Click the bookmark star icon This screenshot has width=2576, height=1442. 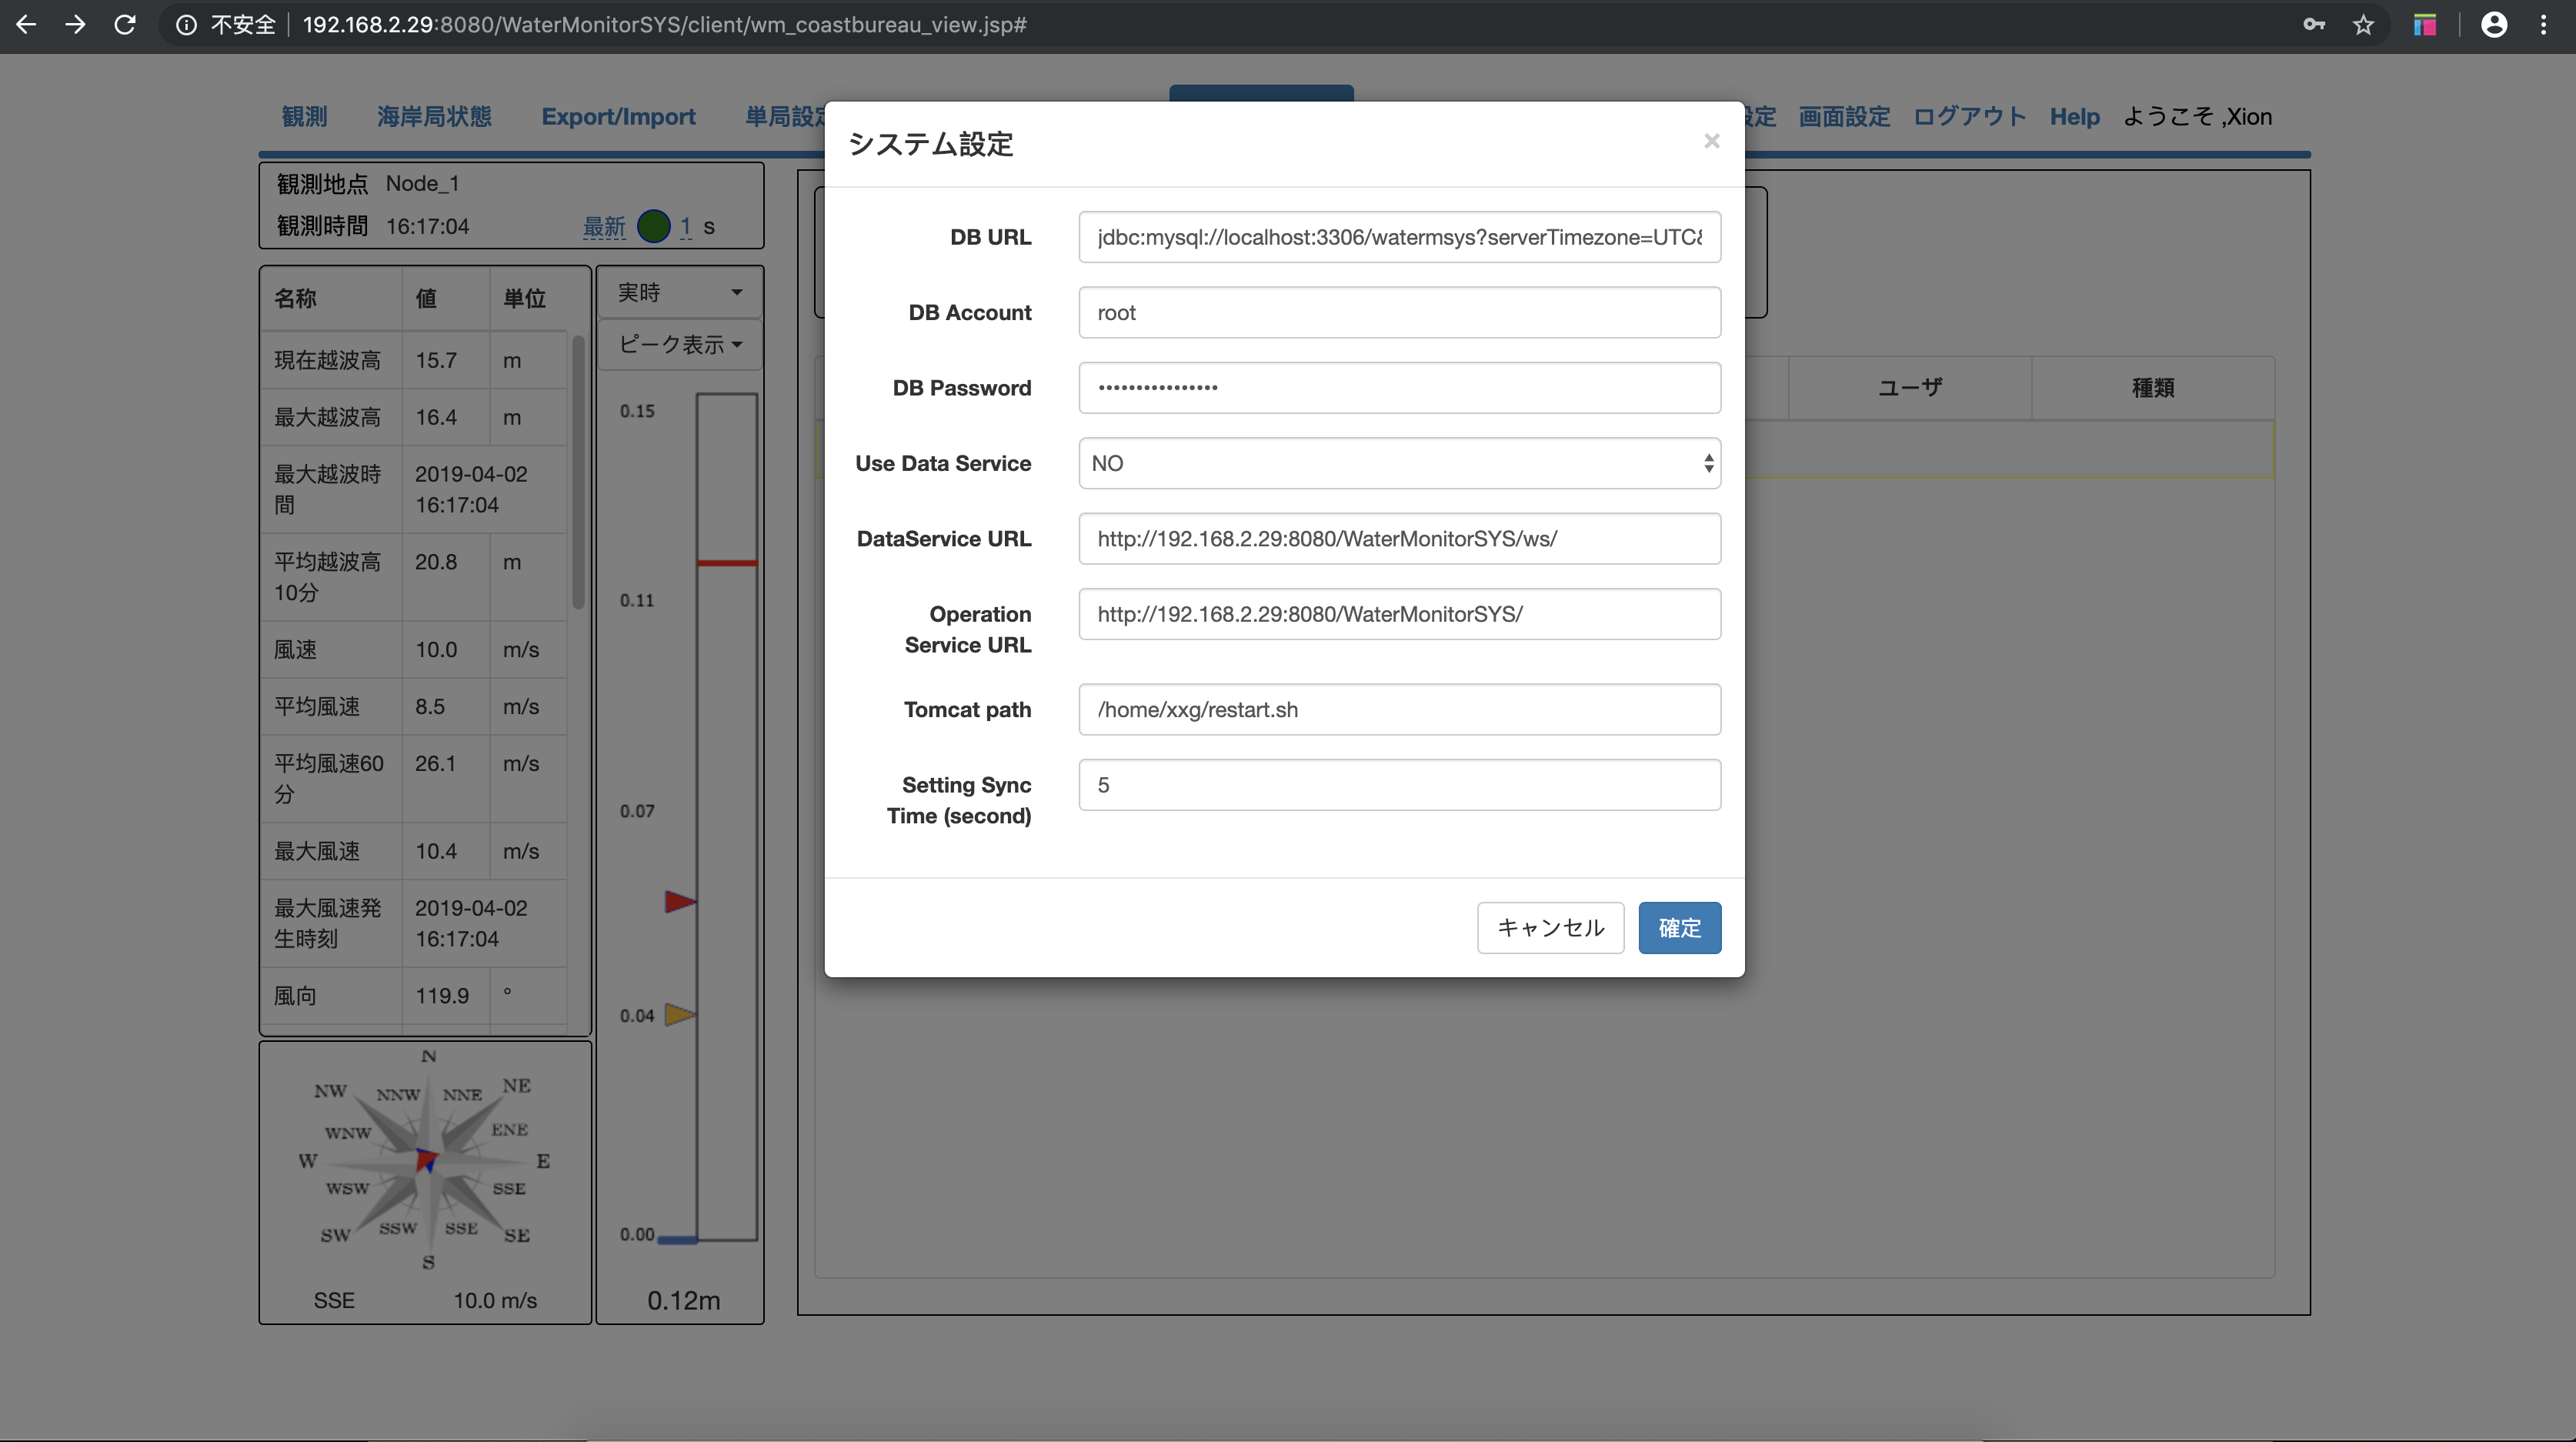pyautogui.click(x=2363, y=25)
